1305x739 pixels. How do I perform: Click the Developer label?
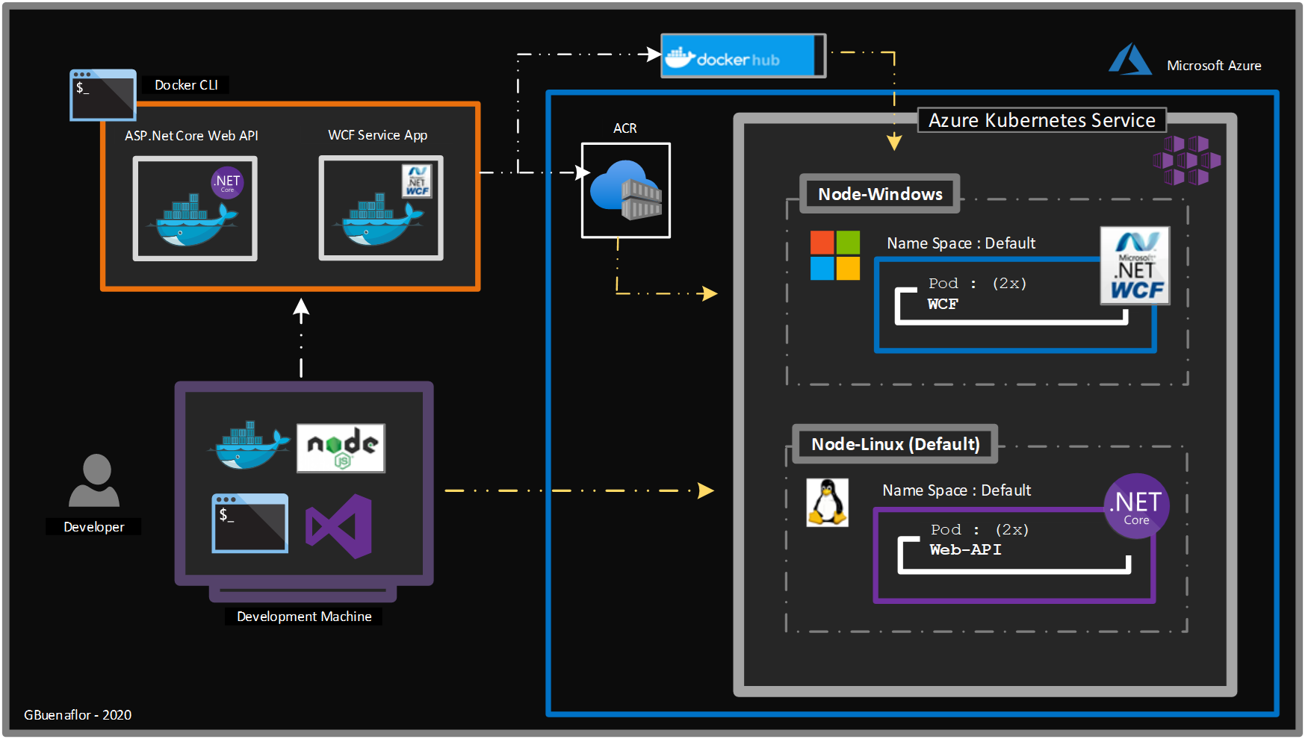(94, 527)
